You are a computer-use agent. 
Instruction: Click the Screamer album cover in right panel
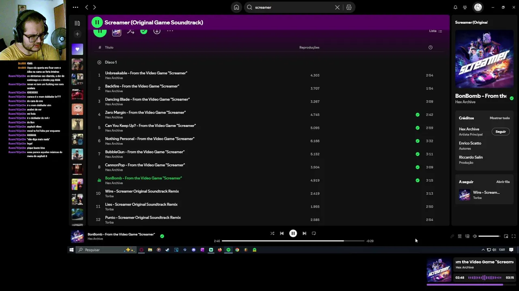point(484,59)
